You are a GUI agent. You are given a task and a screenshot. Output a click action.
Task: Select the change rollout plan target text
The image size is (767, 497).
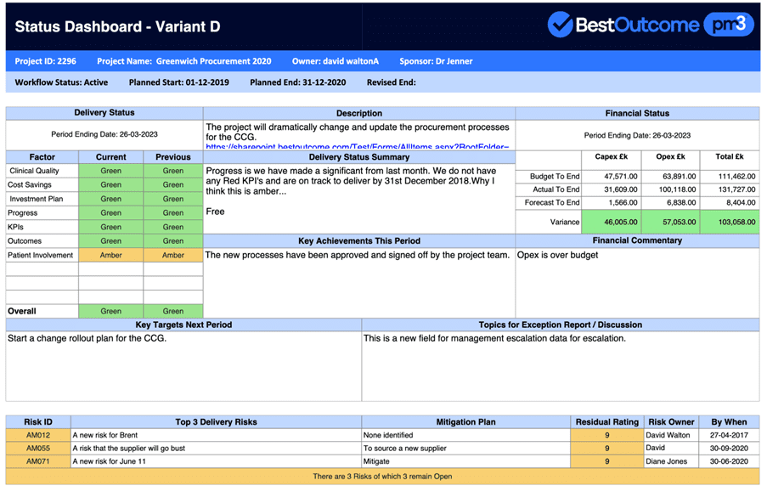(87, 338)
